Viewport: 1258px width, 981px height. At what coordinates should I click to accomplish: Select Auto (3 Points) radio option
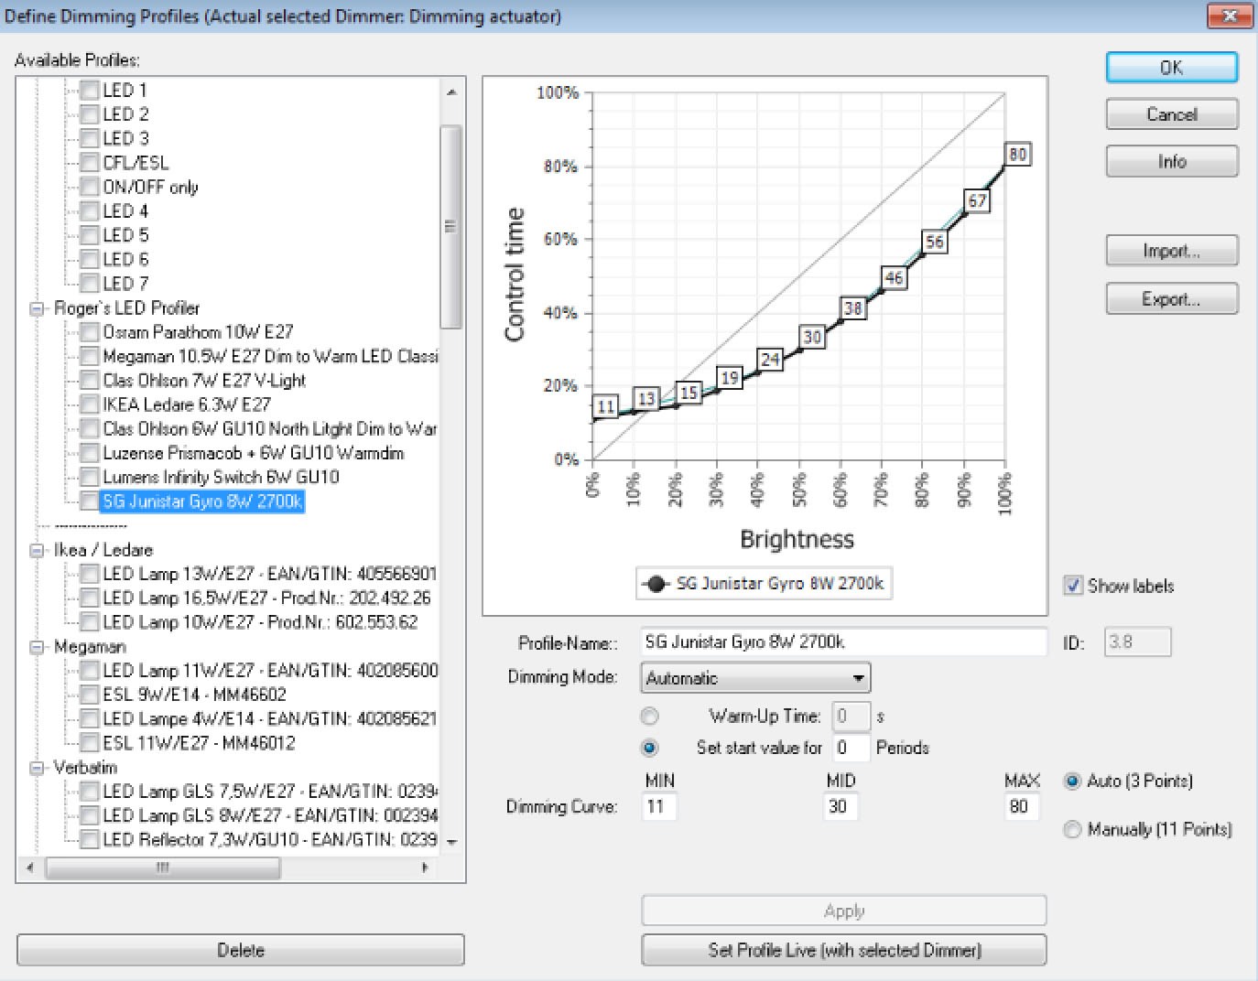(x=1072, y=782)
